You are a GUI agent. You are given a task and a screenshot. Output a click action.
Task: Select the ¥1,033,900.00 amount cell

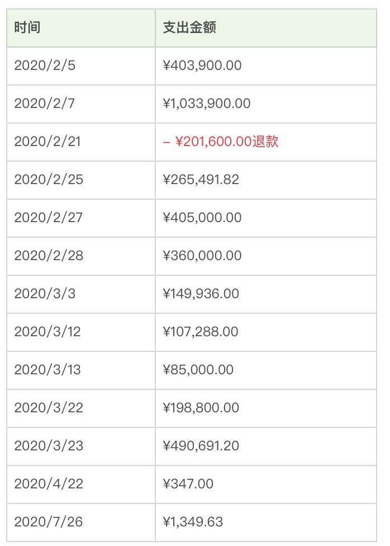[x=207, y=103]
